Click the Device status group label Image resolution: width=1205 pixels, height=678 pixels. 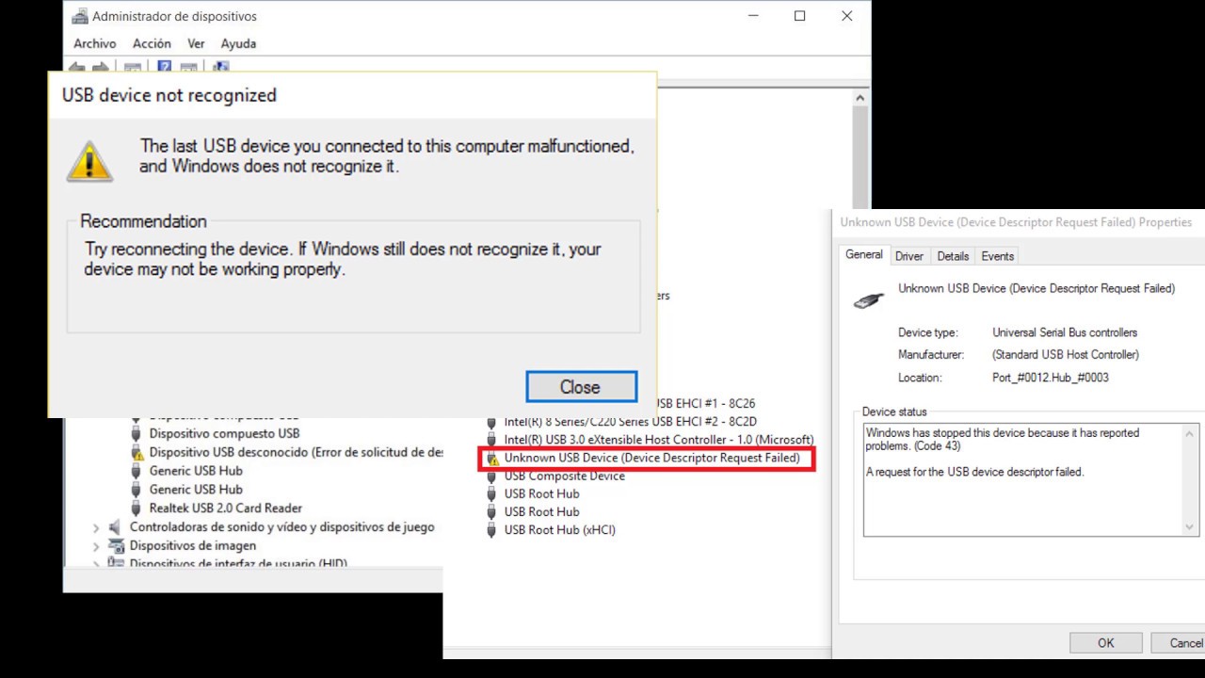(894, 412)
